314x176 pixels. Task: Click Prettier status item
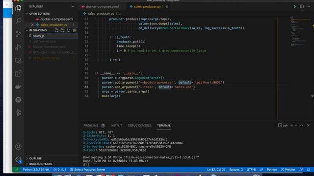(x=288, y=170)
